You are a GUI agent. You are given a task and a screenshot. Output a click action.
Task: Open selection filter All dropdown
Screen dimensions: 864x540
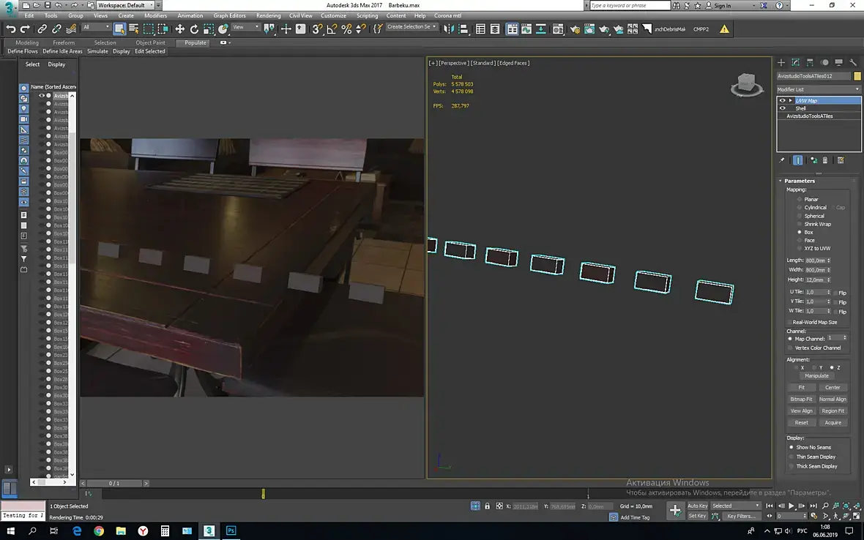96,27
